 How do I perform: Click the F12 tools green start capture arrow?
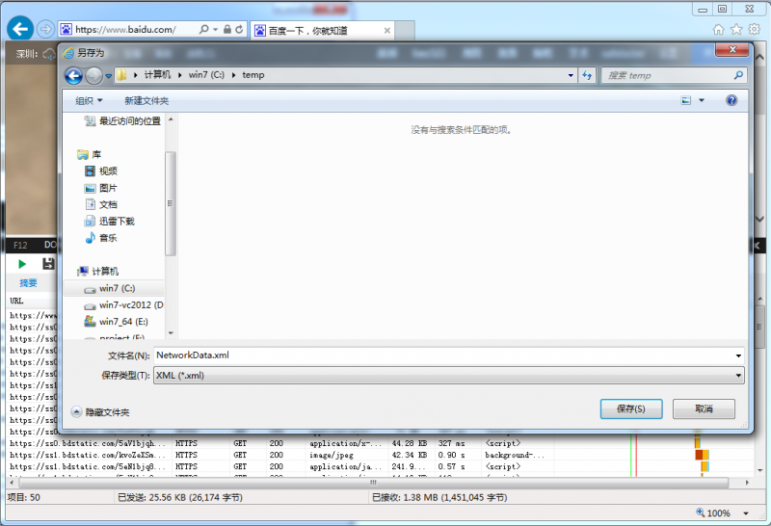[22, 264]
